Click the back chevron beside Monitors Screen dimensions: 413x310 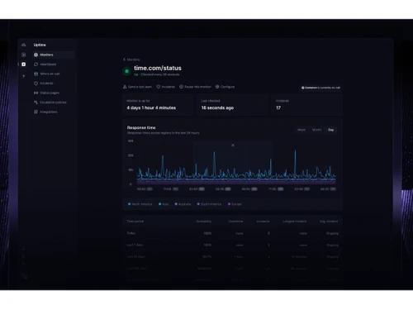coord(124,60)
